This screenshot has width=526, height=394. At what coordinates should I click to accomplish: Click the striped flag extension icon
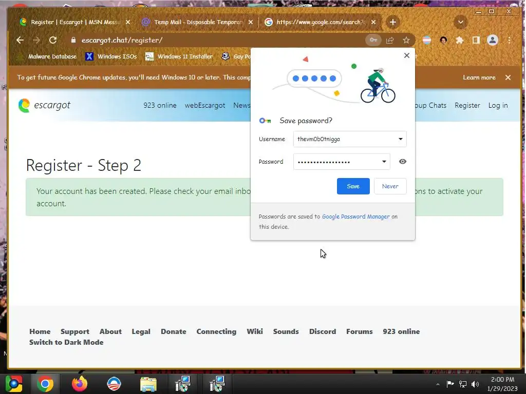(427, 40)
